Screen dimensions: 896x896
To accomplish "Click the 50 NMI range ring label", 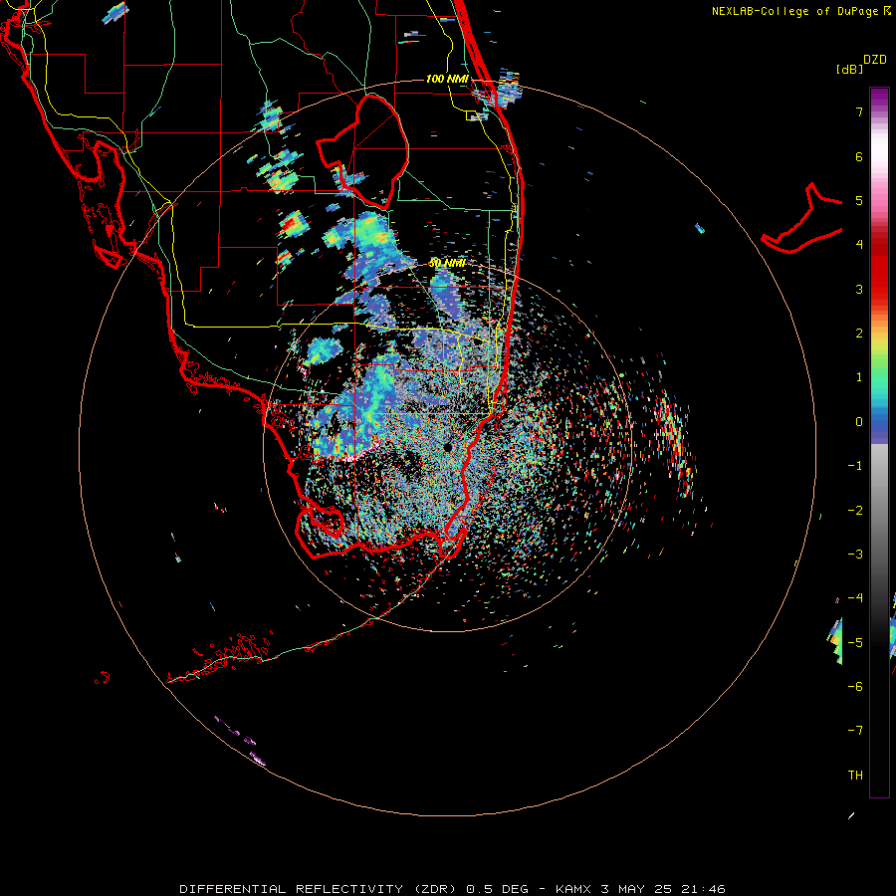I will (x=447, y=263).
